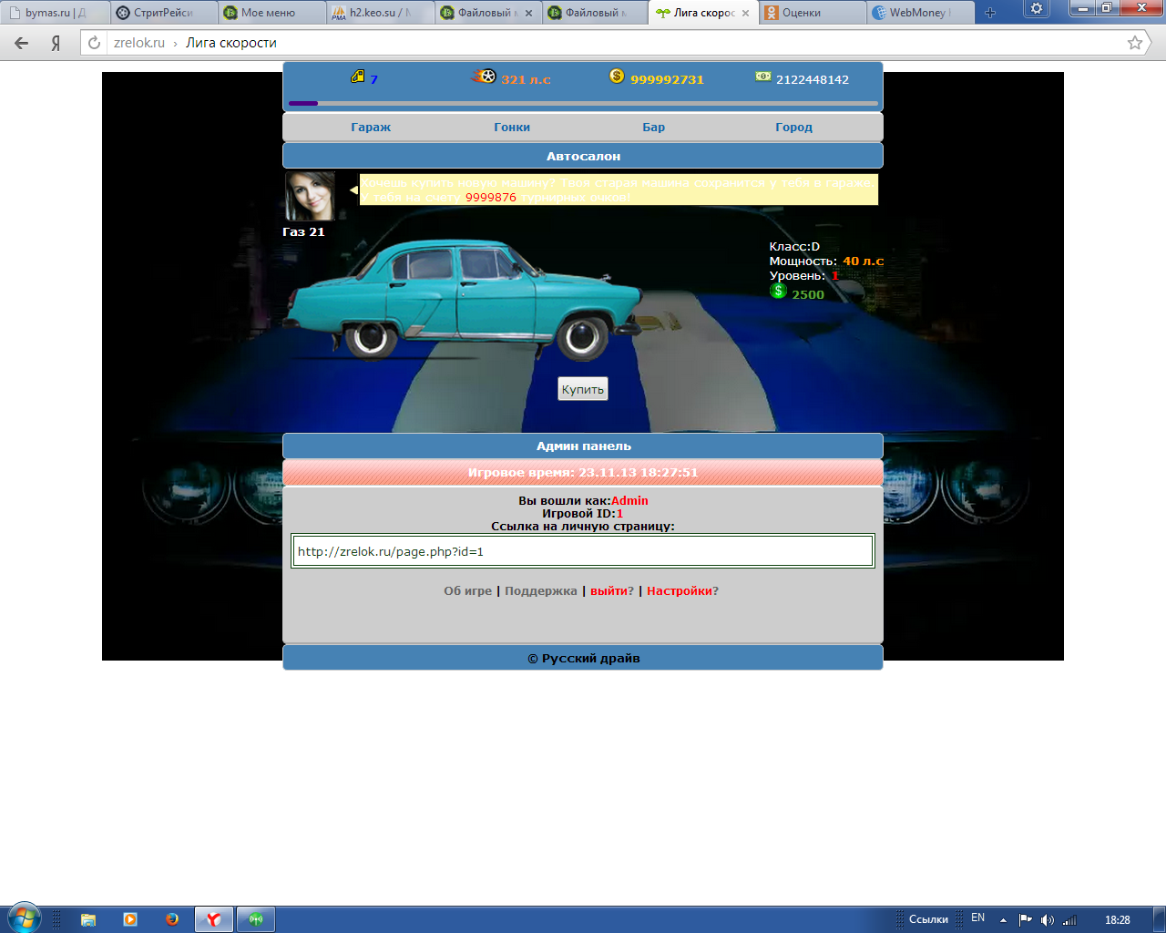Open the Бар menu item
This screenshot has width=1166, height=933.
[x=654, y=128]
